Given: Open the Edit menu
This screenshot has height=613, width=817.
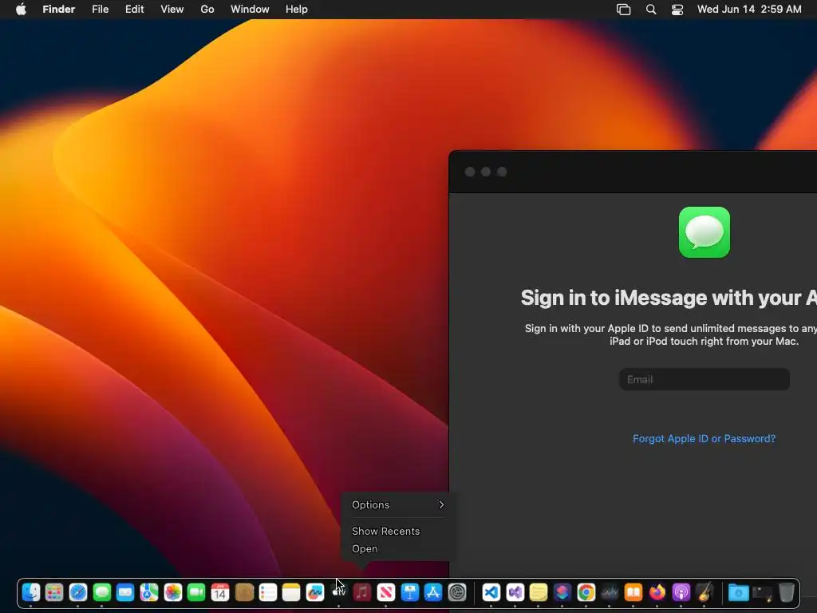Looking at the screenshot, I should (134, 10).
